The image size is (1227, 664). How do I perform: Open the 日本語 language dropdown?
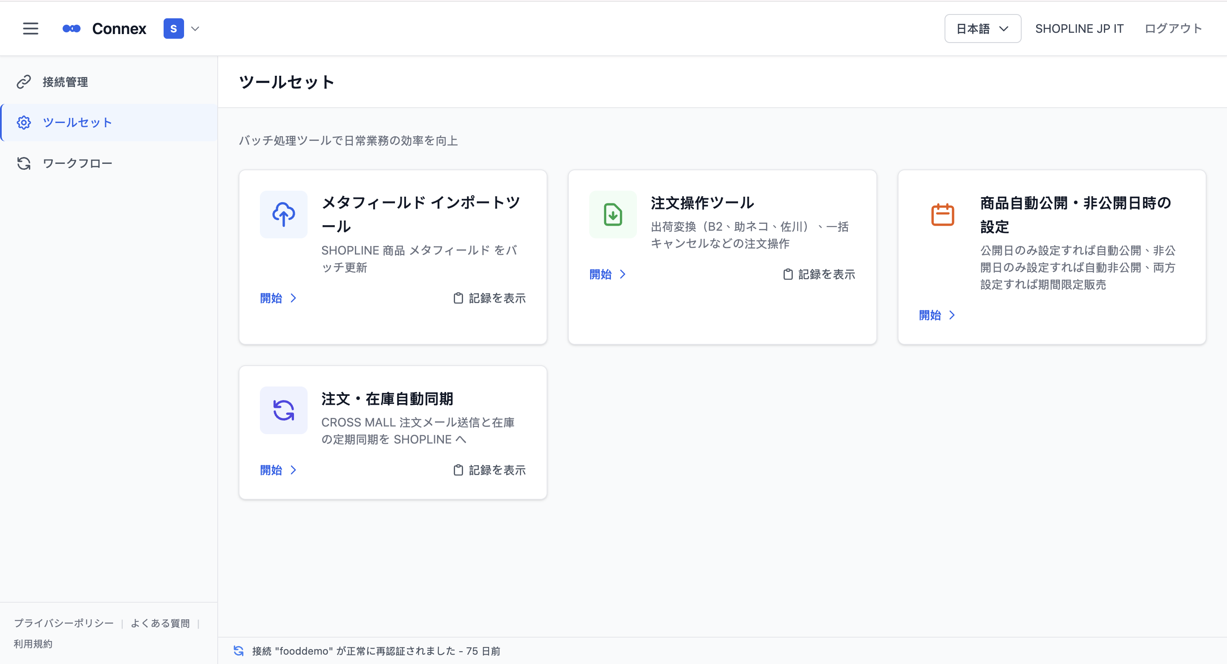coord(982,29)
